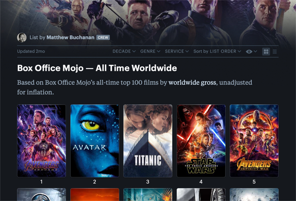Click rank number 3 under Titanic
This screenshot has width=296, height=201.
pyautogui.click(x=148, y=182)
